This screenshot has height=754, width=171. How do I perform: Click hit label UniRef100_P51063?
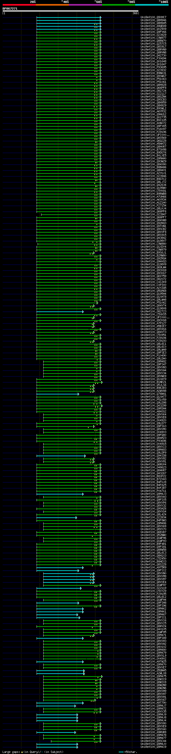pos(153,79)
